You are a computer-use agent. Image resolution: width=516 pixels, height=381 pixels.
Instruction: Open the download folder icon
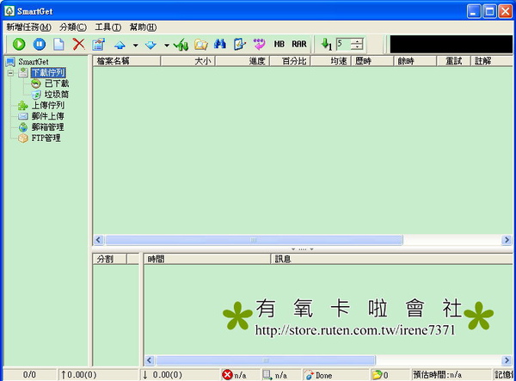point(200,44)
